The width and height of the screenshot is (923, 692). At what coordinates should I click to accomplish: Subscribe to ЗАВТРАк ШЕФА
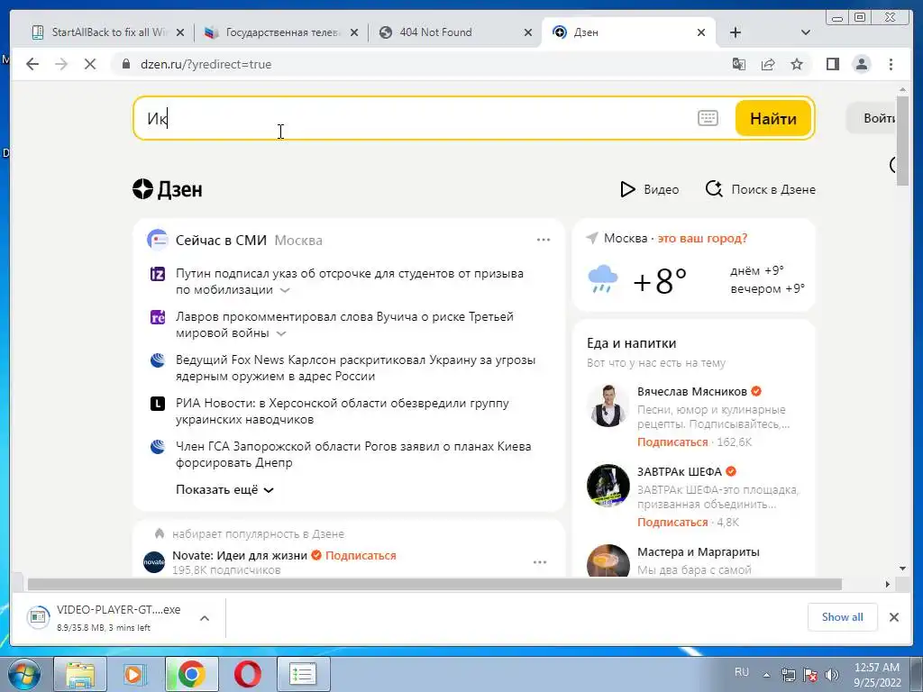(x=672, y=522)
